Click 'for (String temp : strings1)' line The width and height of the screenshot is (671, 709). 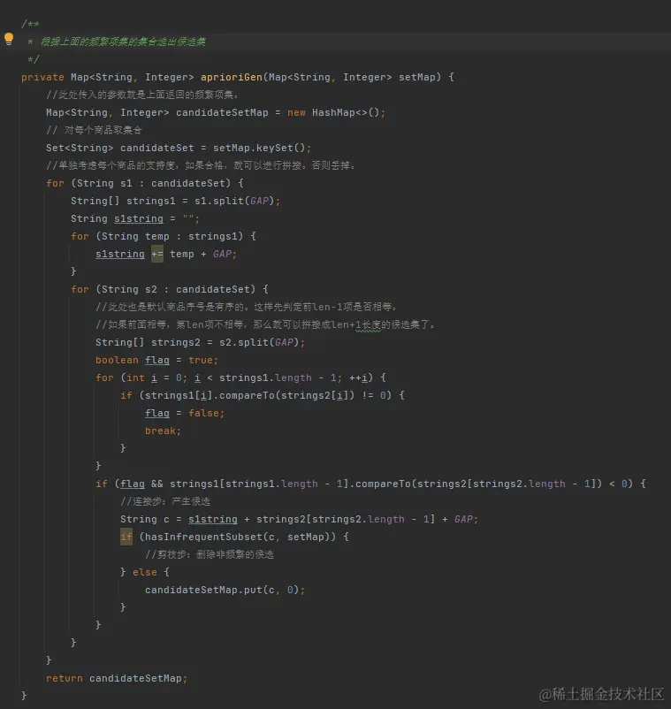164,236
